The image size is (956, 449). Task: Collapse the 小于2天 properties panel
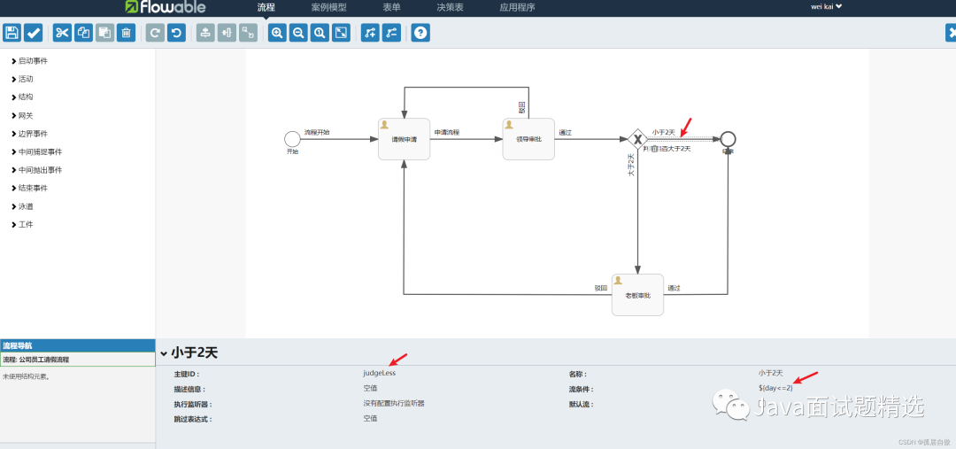coord(164,353)
